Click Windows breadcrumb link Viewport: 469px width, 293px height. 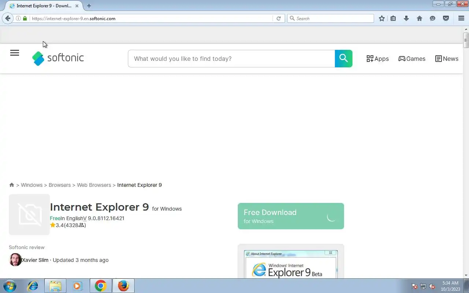coord(32,185)
